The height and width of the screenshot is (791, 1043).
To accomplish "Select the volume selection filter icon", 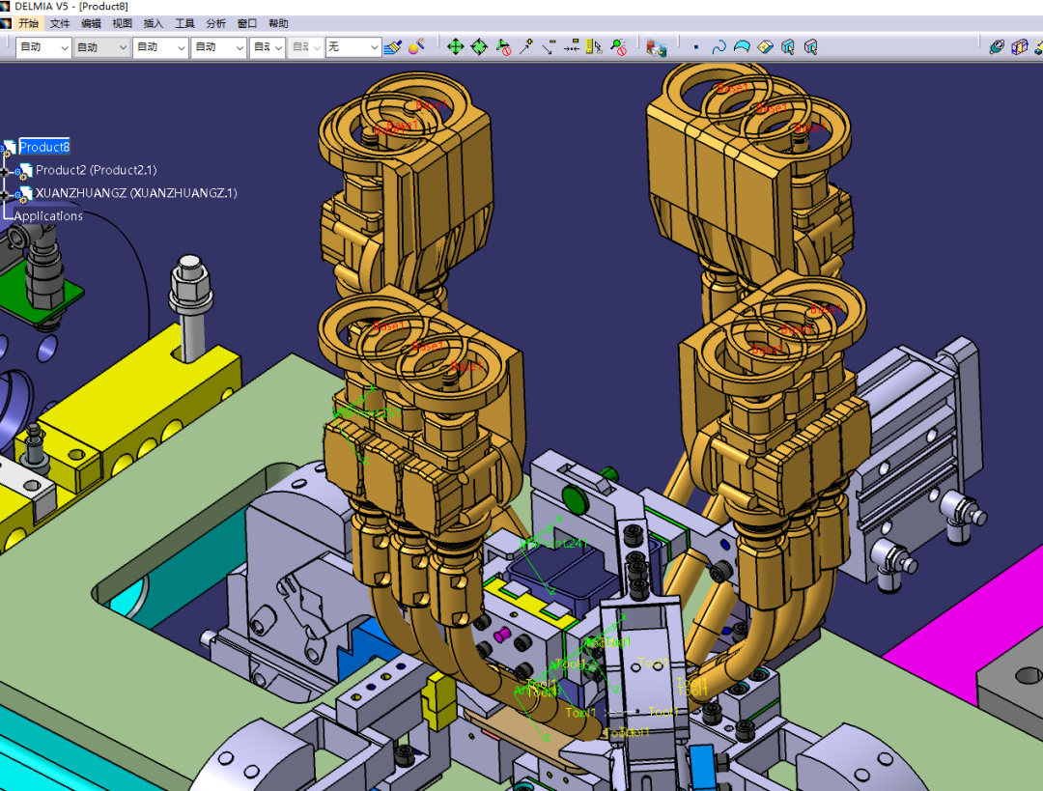I will pyautogui.click(x=765, y=47).
